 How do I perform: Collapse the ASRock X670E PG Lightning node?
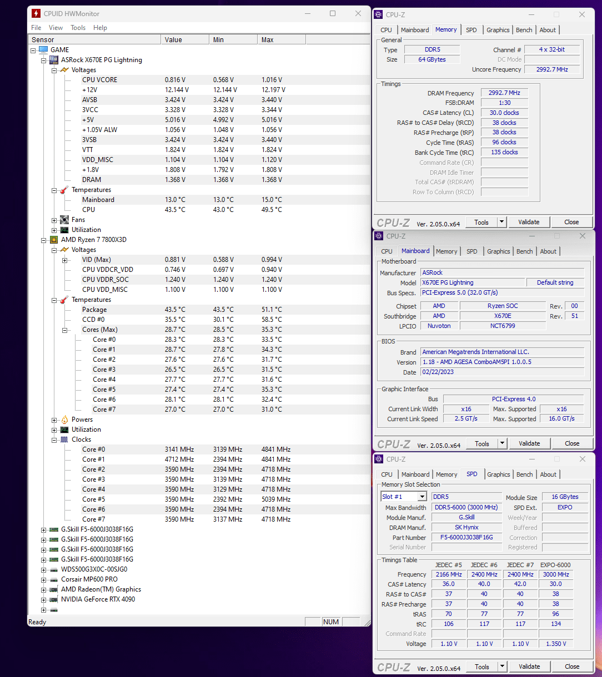click(44, 60)
